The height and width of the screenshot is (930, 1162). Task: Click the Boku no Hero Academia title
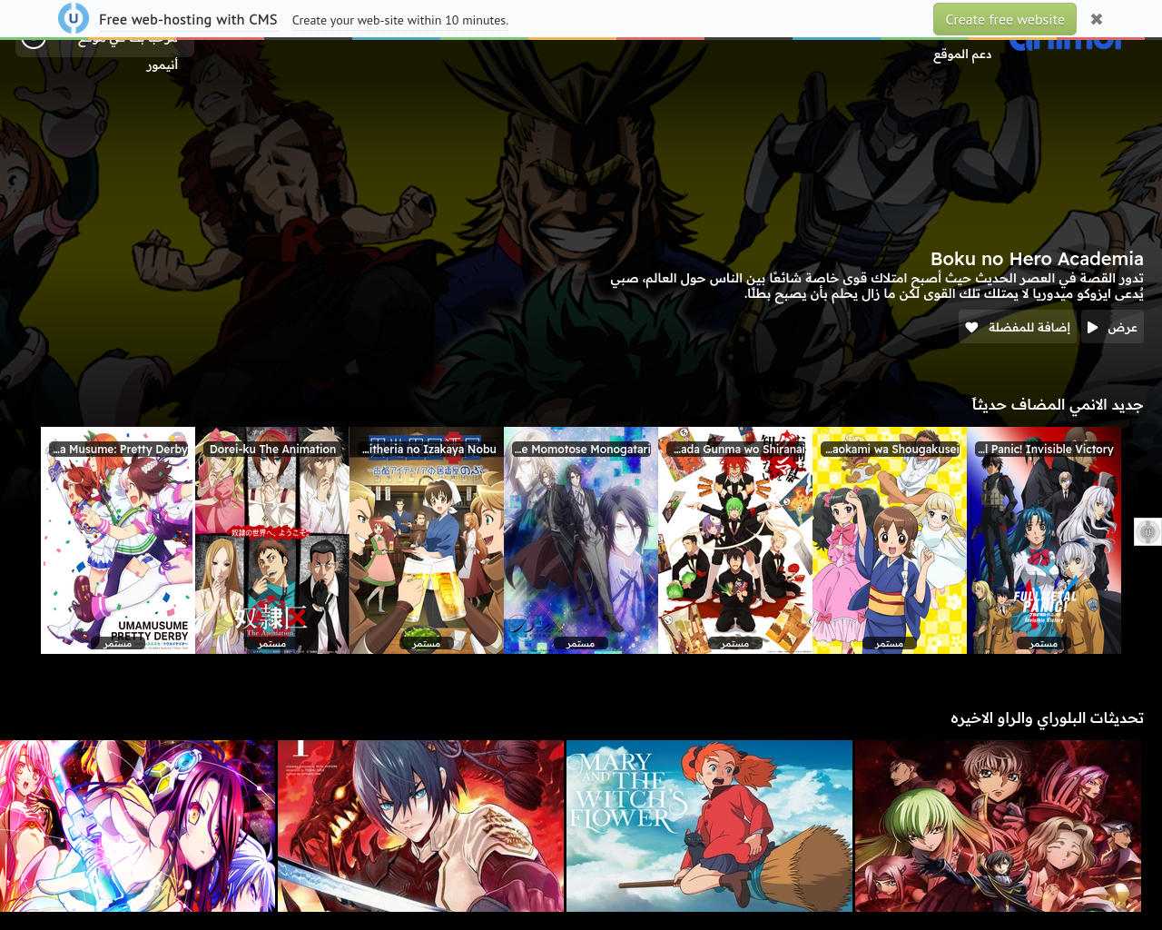tap(1037, 259)
